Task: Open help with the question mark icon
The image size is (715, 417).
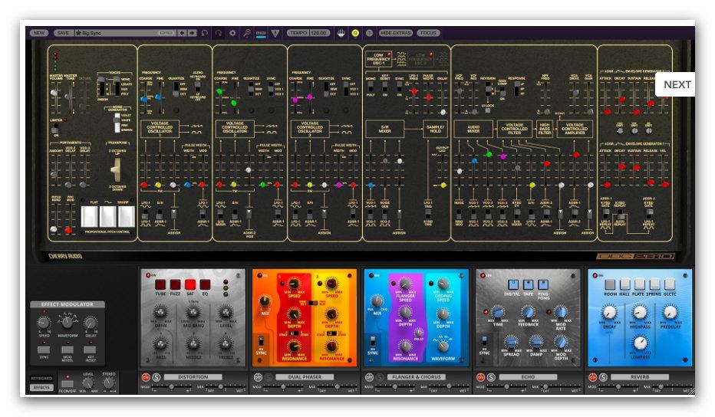Action: [369, 33]
